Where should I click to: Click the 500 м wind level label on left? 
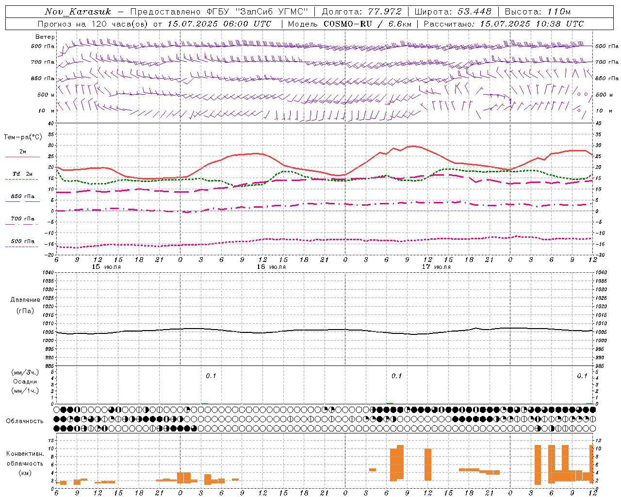coord(46,95)
